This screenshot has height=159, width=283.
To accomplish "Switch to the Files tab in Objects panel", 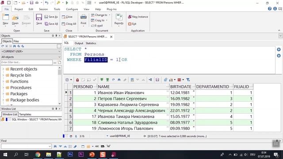I will [16, 41].
